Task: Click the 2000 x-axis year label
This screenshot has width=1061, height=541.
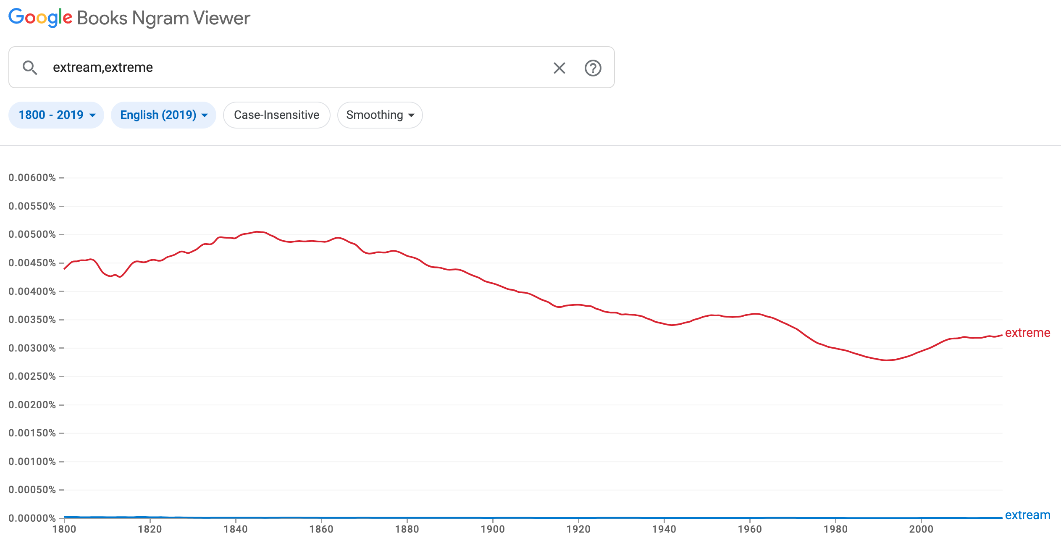Action: 921,529
